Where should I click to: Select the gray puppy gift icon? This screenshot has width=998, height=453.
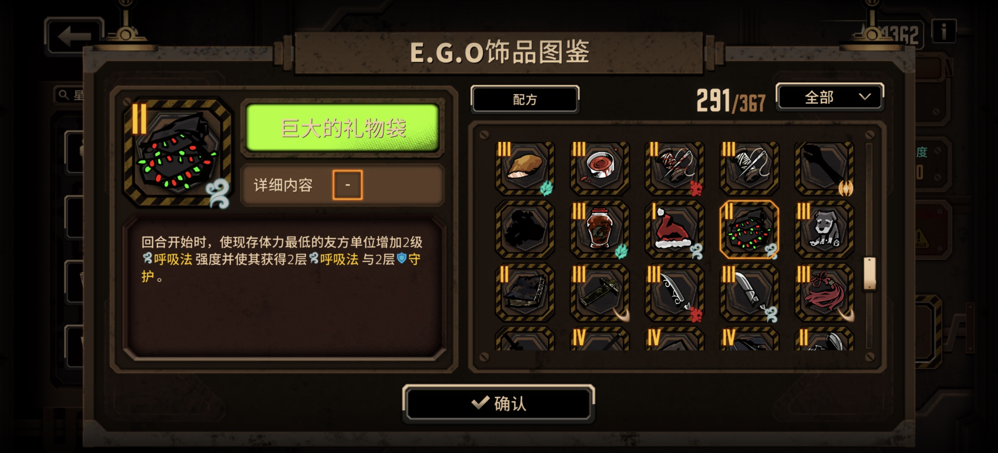point(824,230)
